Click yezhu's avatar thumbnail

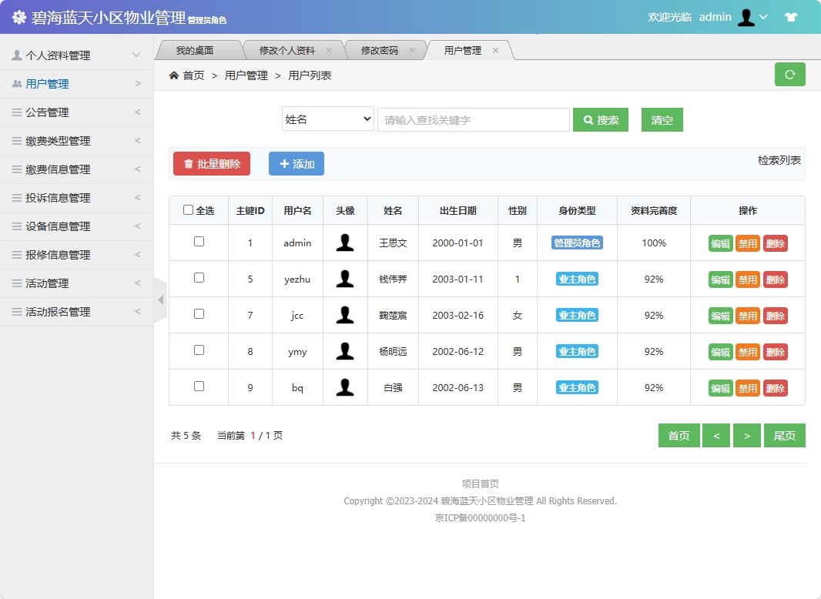(x=345, y=279)
